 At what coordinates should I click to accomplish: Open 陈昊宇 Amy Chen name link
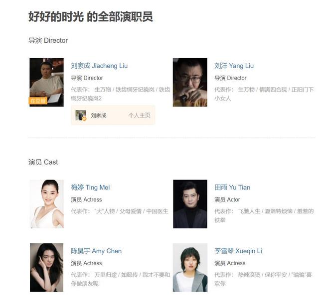point(96,251)
